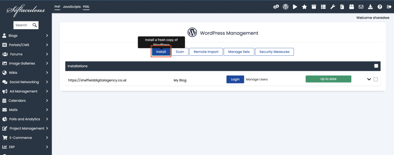Screen dimensions: 394x155
Task: Expand details arrow for sheffielddigitalagency.co.uk row
Action: coord(369,79)
